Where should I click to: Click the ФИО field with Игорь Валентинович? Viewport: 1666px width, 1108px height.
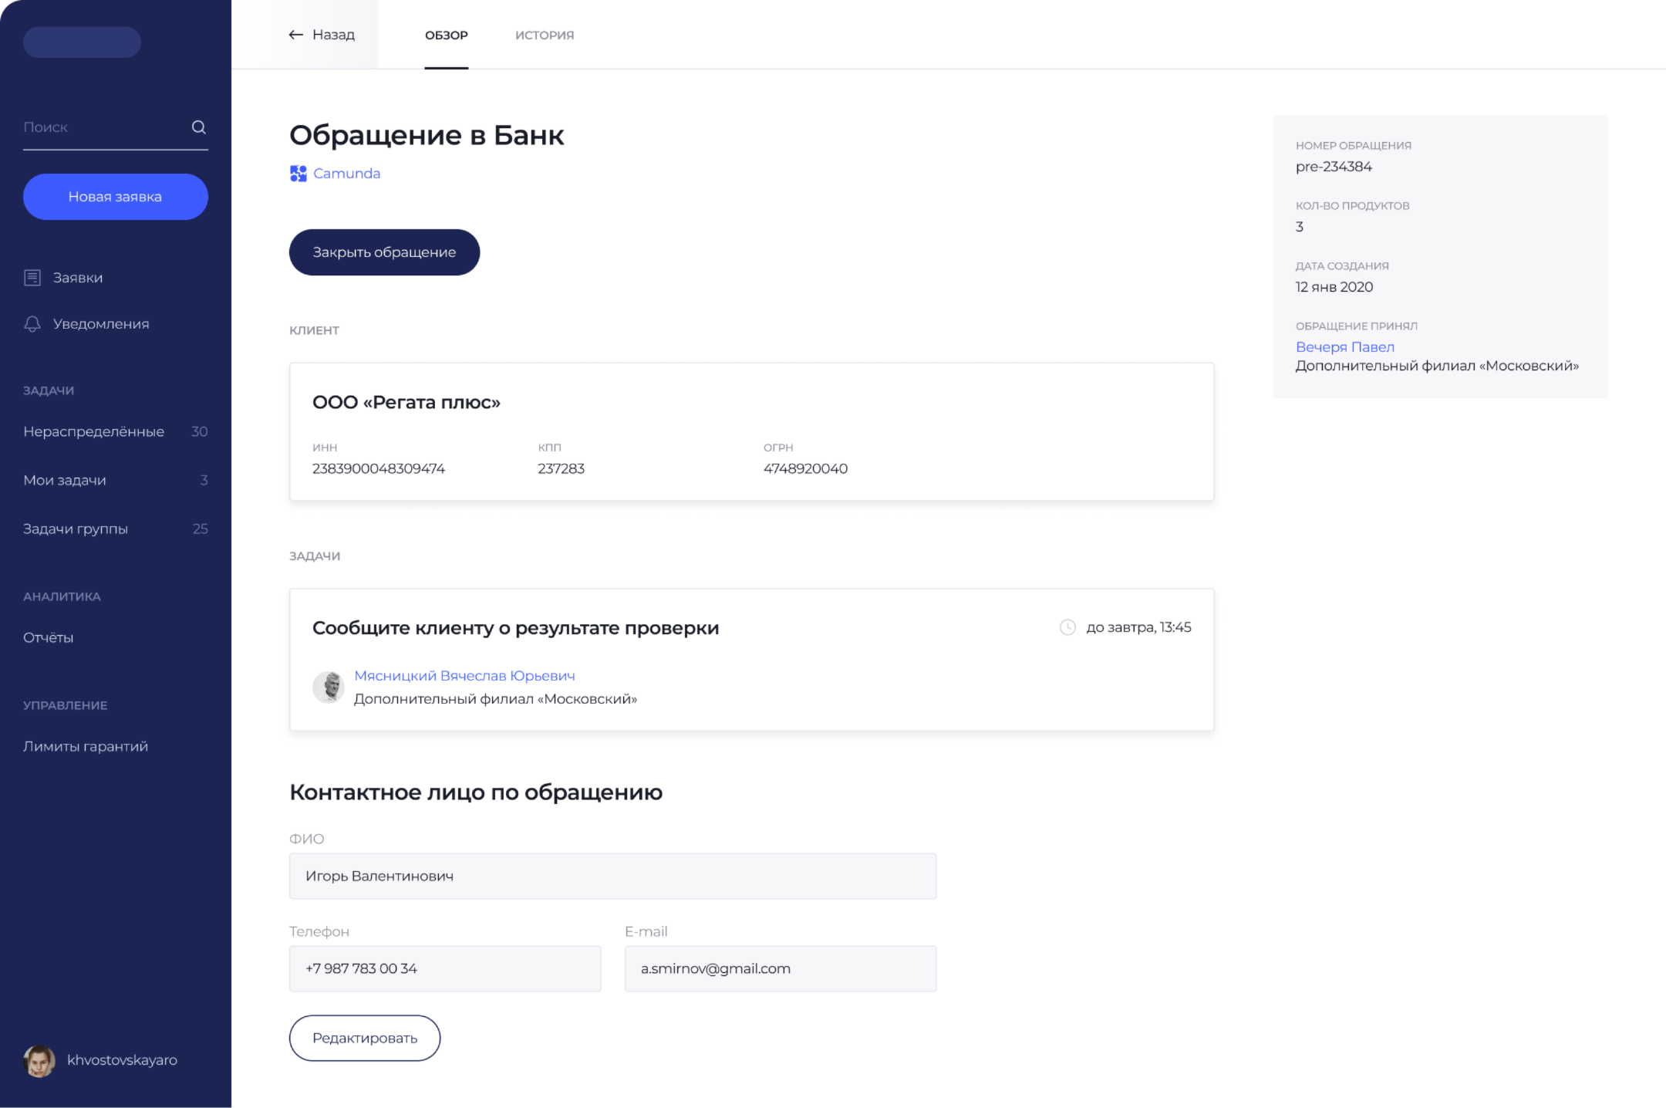click(612, 876)
